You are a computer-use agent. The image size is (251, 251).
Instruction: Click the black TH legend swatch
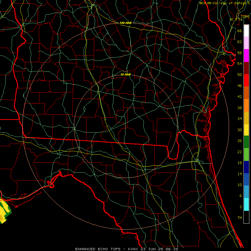tap(246, 217)
